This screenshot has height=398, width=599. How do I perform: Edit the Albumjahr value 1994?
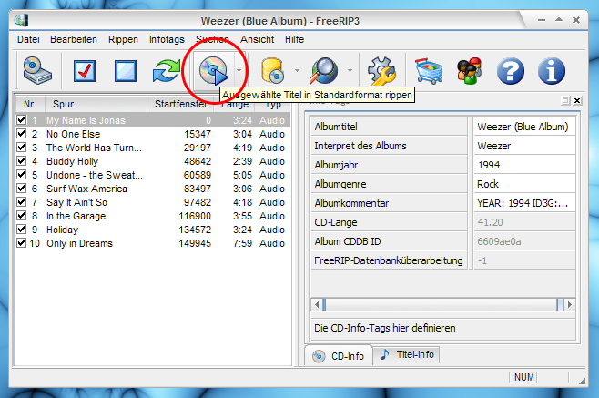[524, 165]
